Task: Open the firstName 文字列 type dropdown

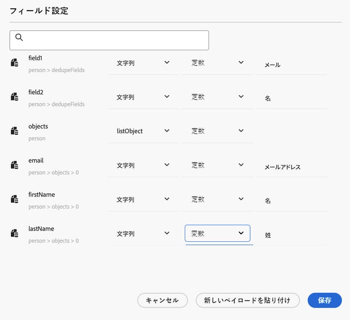Action: click(x=143, y=199)
